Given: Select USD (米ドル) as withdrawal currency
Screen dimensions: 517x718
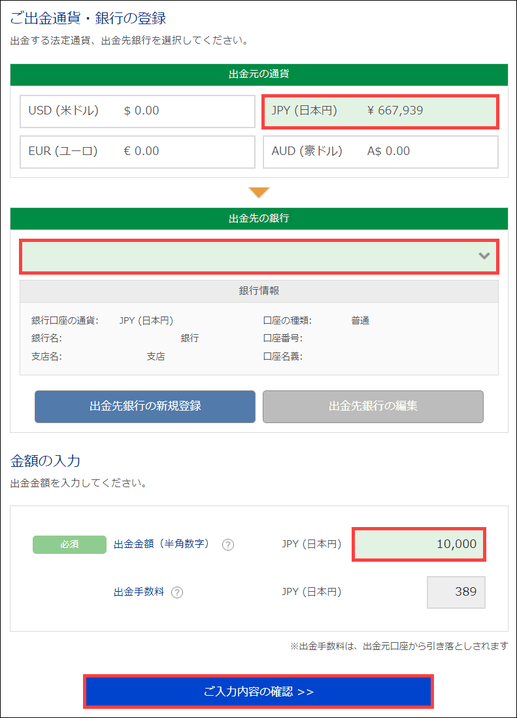Looking at the screenshot, I should tap(137, 111).
